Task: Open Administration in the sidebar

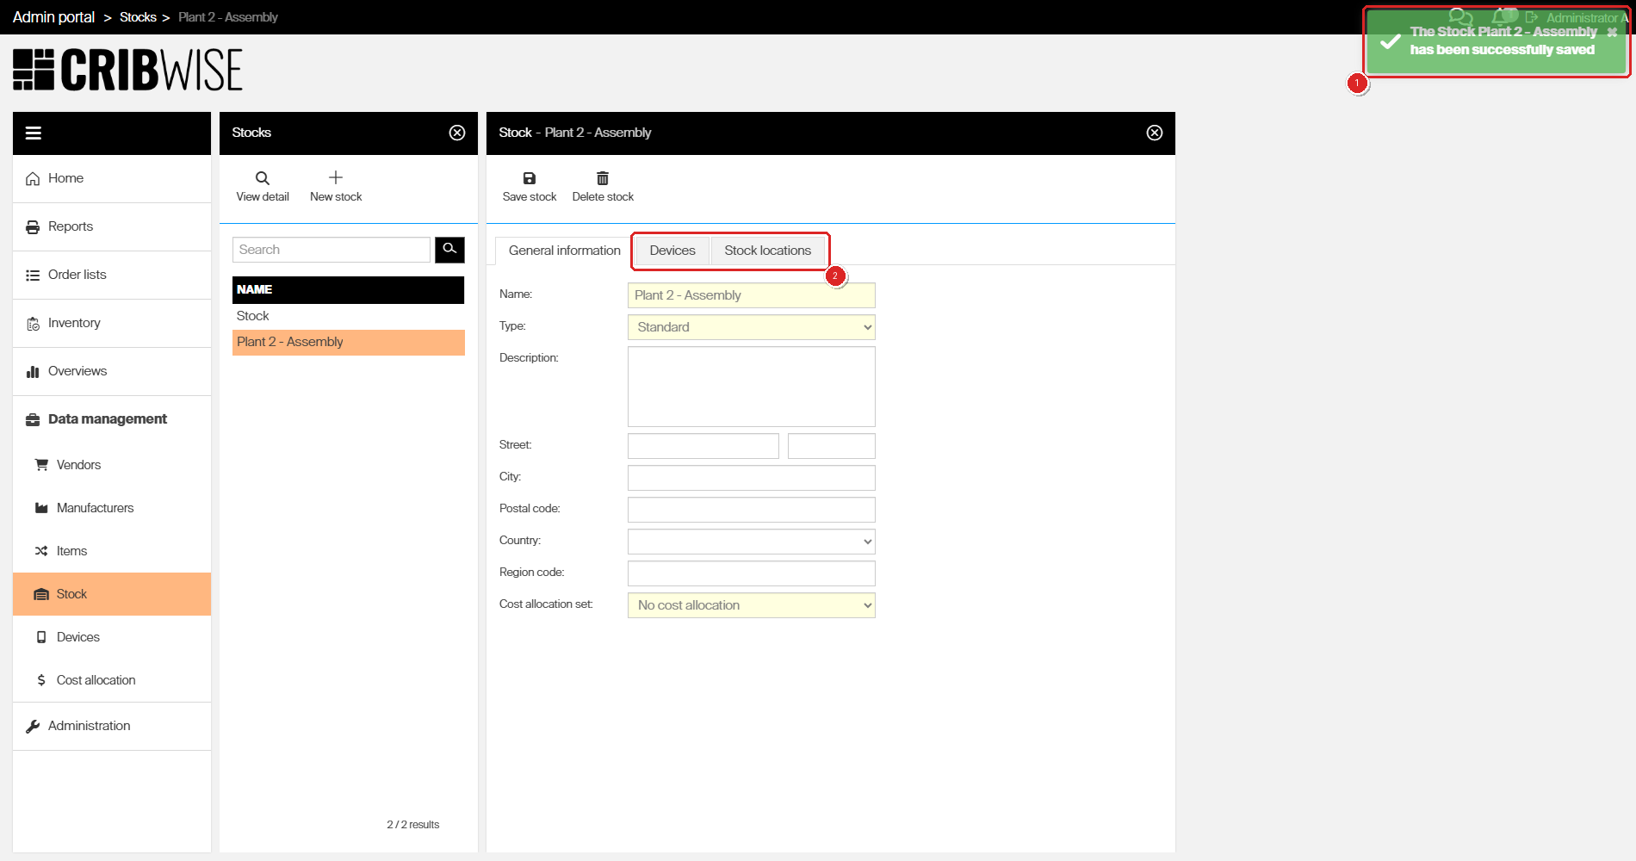Action: click(112, 726)
